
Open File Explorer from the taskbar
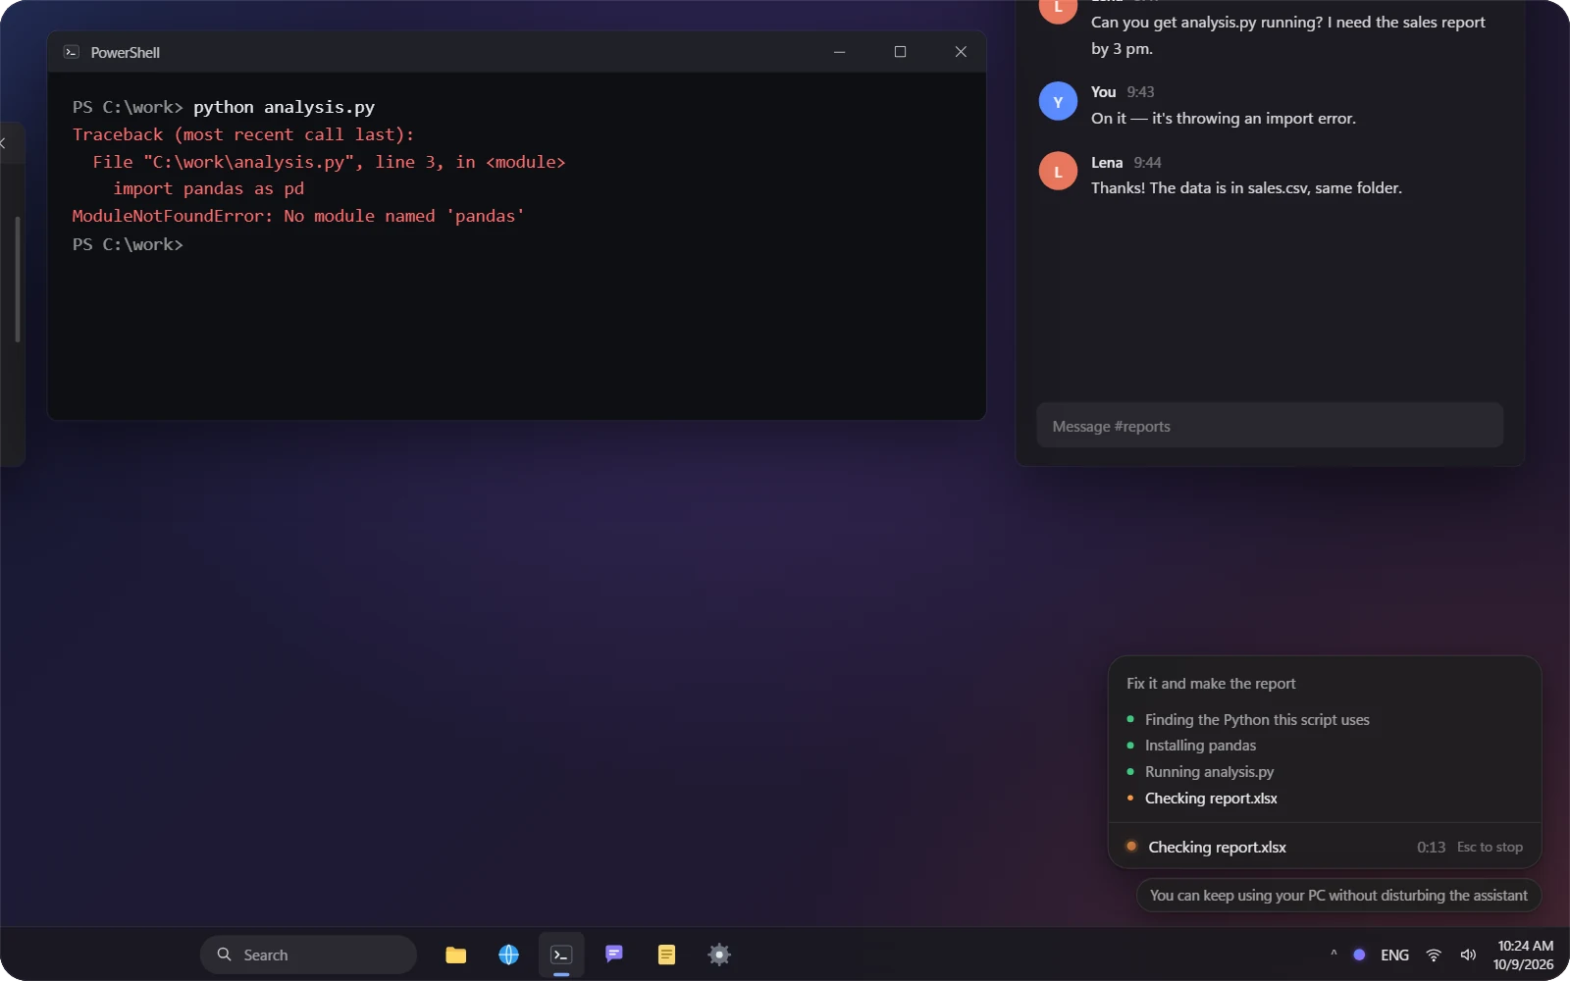456,955
